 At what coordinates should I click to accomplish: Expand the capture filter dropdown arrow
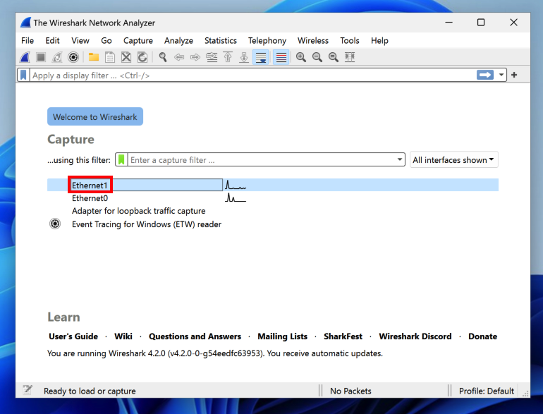coord(400,159)
